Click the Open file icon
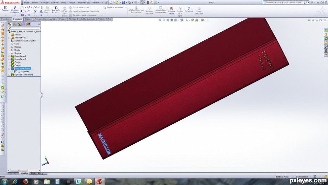 click(117, 2)
